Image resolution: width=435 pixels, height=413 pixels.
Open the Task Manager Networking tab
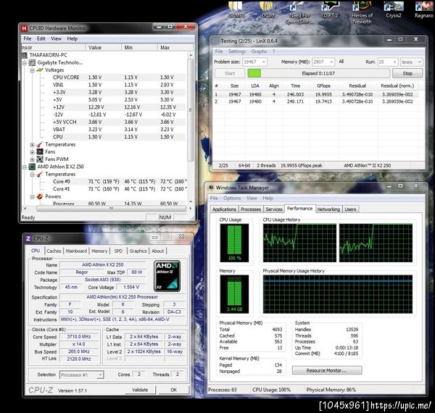point(328,209)
